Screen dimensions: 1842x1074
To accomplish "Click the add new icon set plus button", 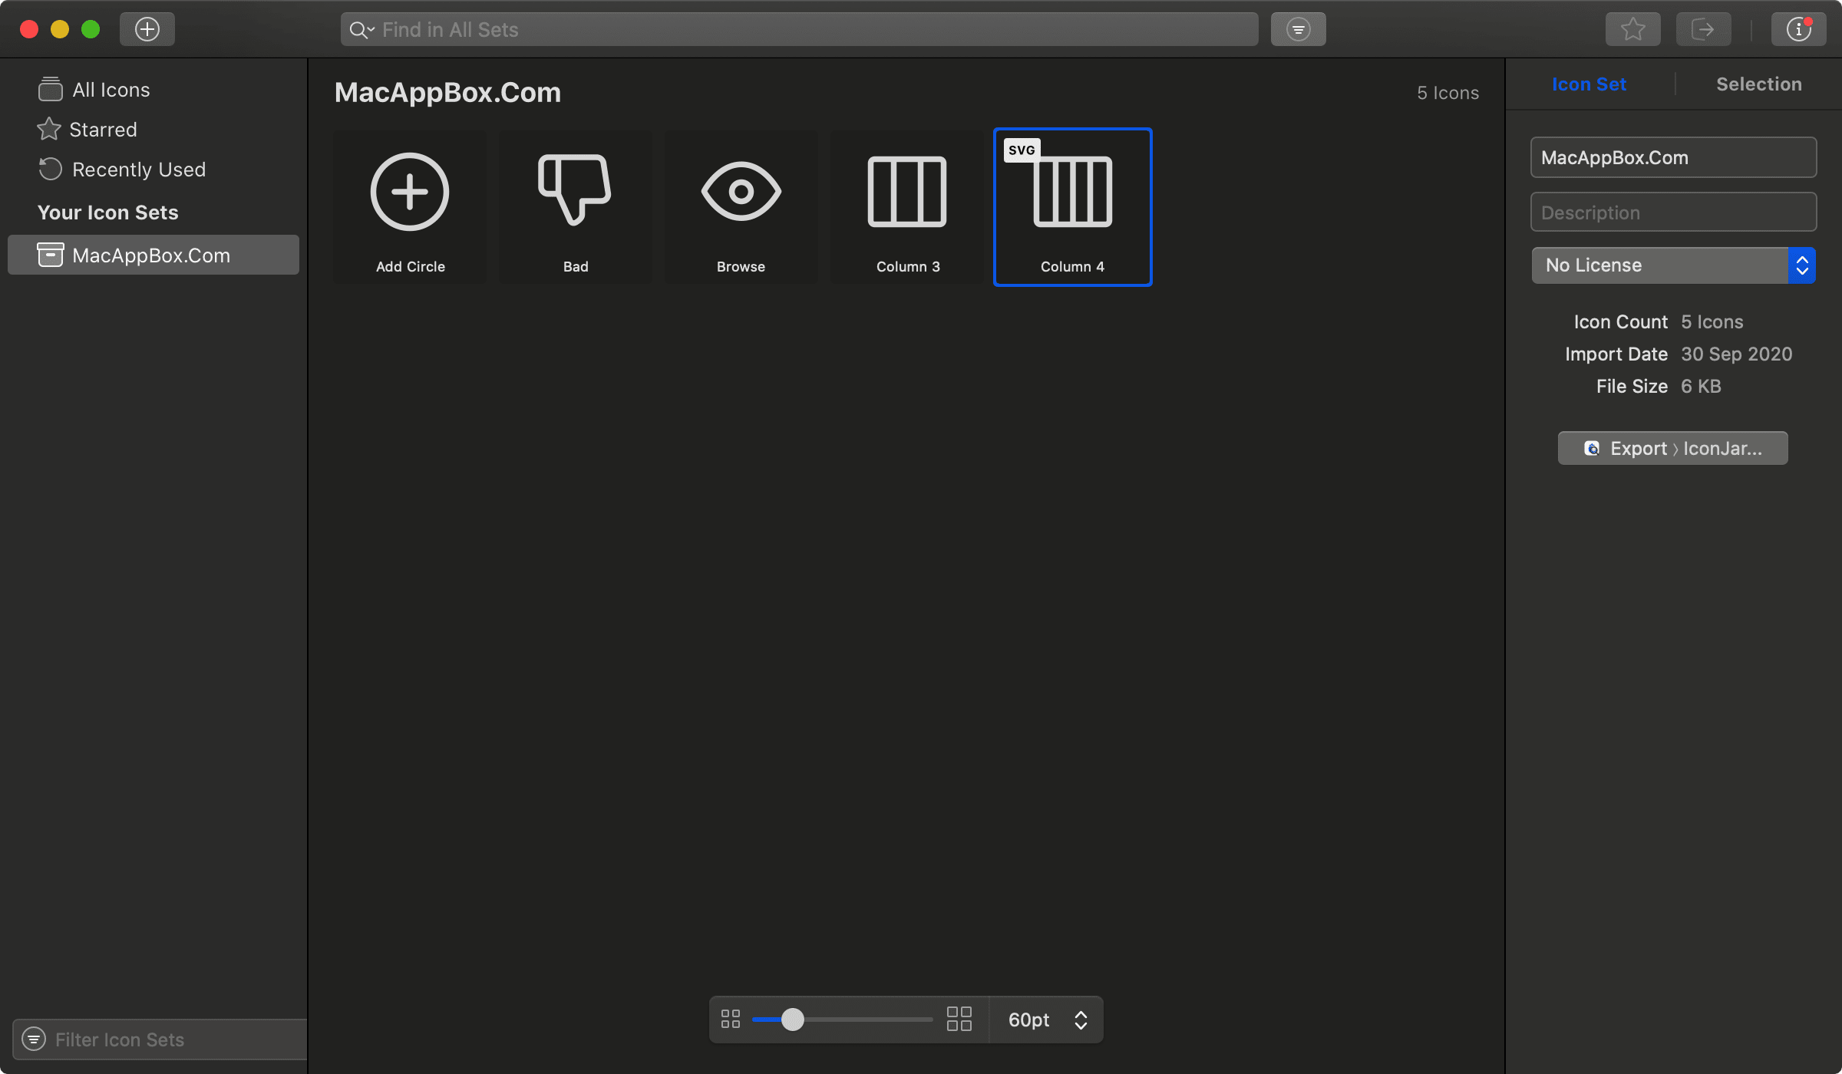I will coord(147,29).
